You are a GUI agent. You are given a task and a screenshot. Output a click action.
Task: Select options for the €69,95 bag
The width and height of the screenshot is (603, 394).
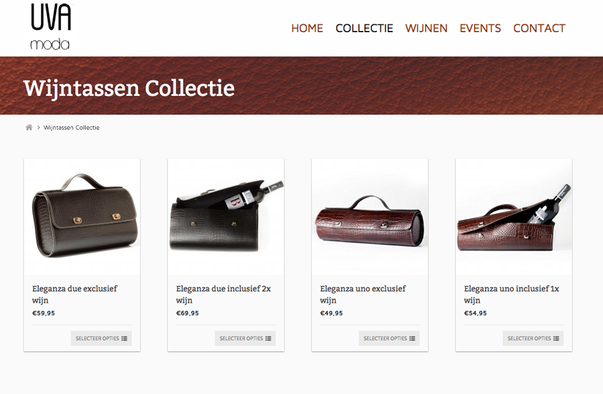245,338
